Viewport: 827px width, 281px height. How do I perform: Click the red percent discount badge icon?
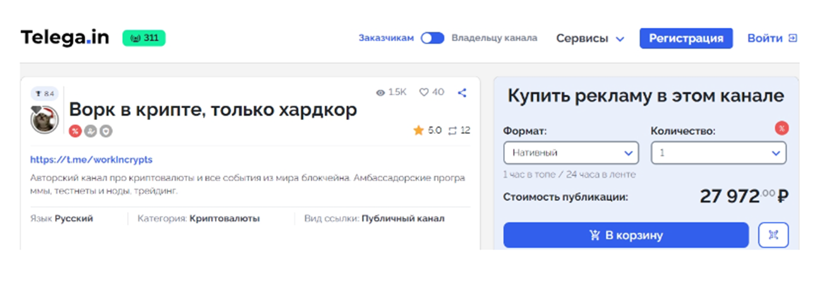pyautogui.click(x=75, y=131)
